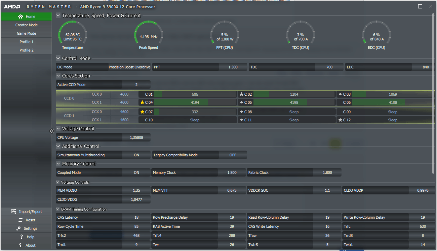
Task: Click the dot marker on core C 11
Action: (x=241, y=120)
